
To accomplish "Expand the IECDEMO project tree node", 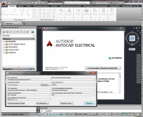I will point(4,42).
